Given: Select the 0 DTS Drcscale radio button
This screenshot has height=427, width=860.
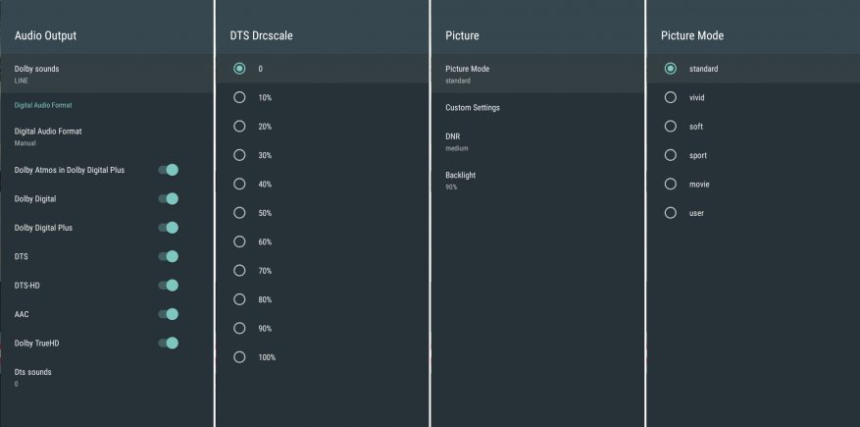Looking at the screenshot, I should click(239, 69).
